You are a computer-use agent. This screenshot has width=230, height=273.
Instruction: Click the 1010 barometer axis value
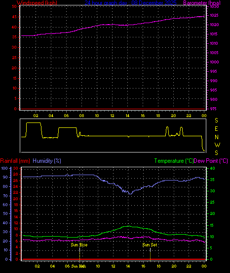click(214, 43)
